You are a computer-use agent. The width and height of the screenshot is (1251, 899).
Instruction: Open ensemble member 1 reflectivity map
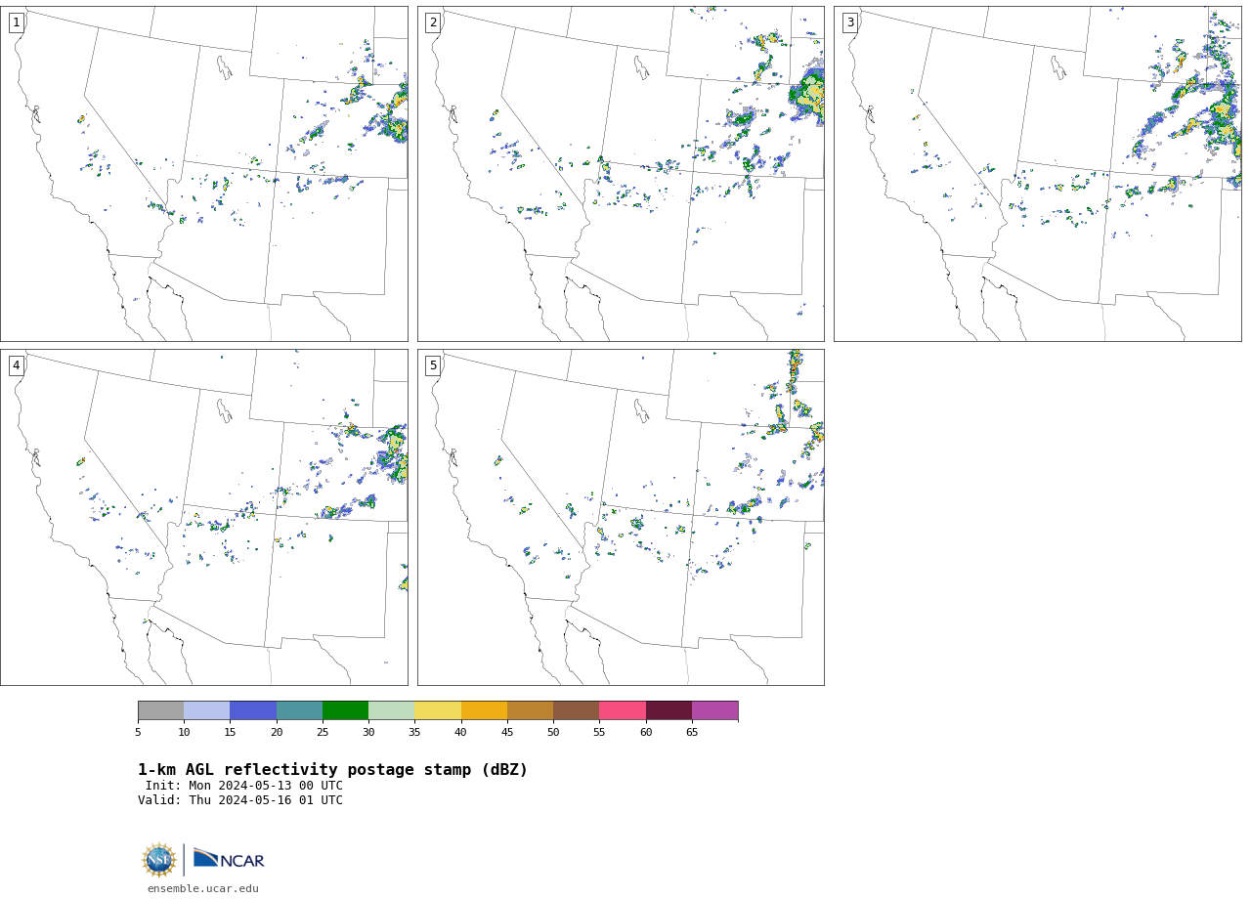pyautogui.click(x=203, y=174)
